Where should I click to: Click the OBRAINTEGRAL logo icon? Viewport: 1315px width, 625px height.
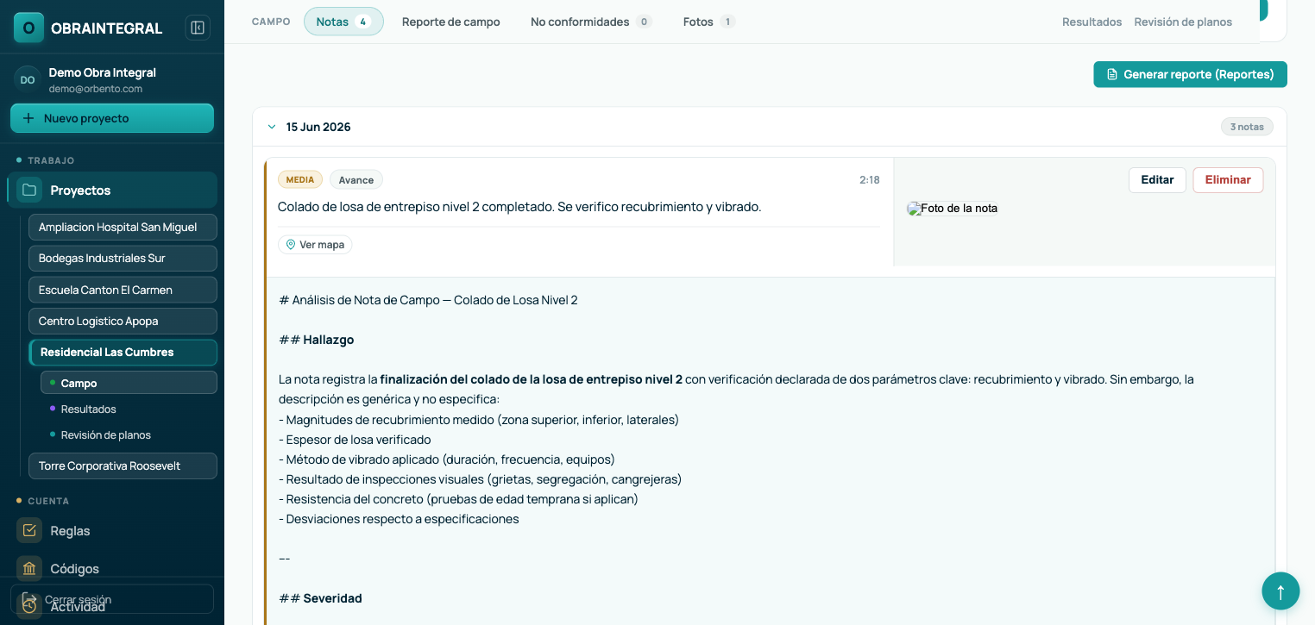click(28, 28)
